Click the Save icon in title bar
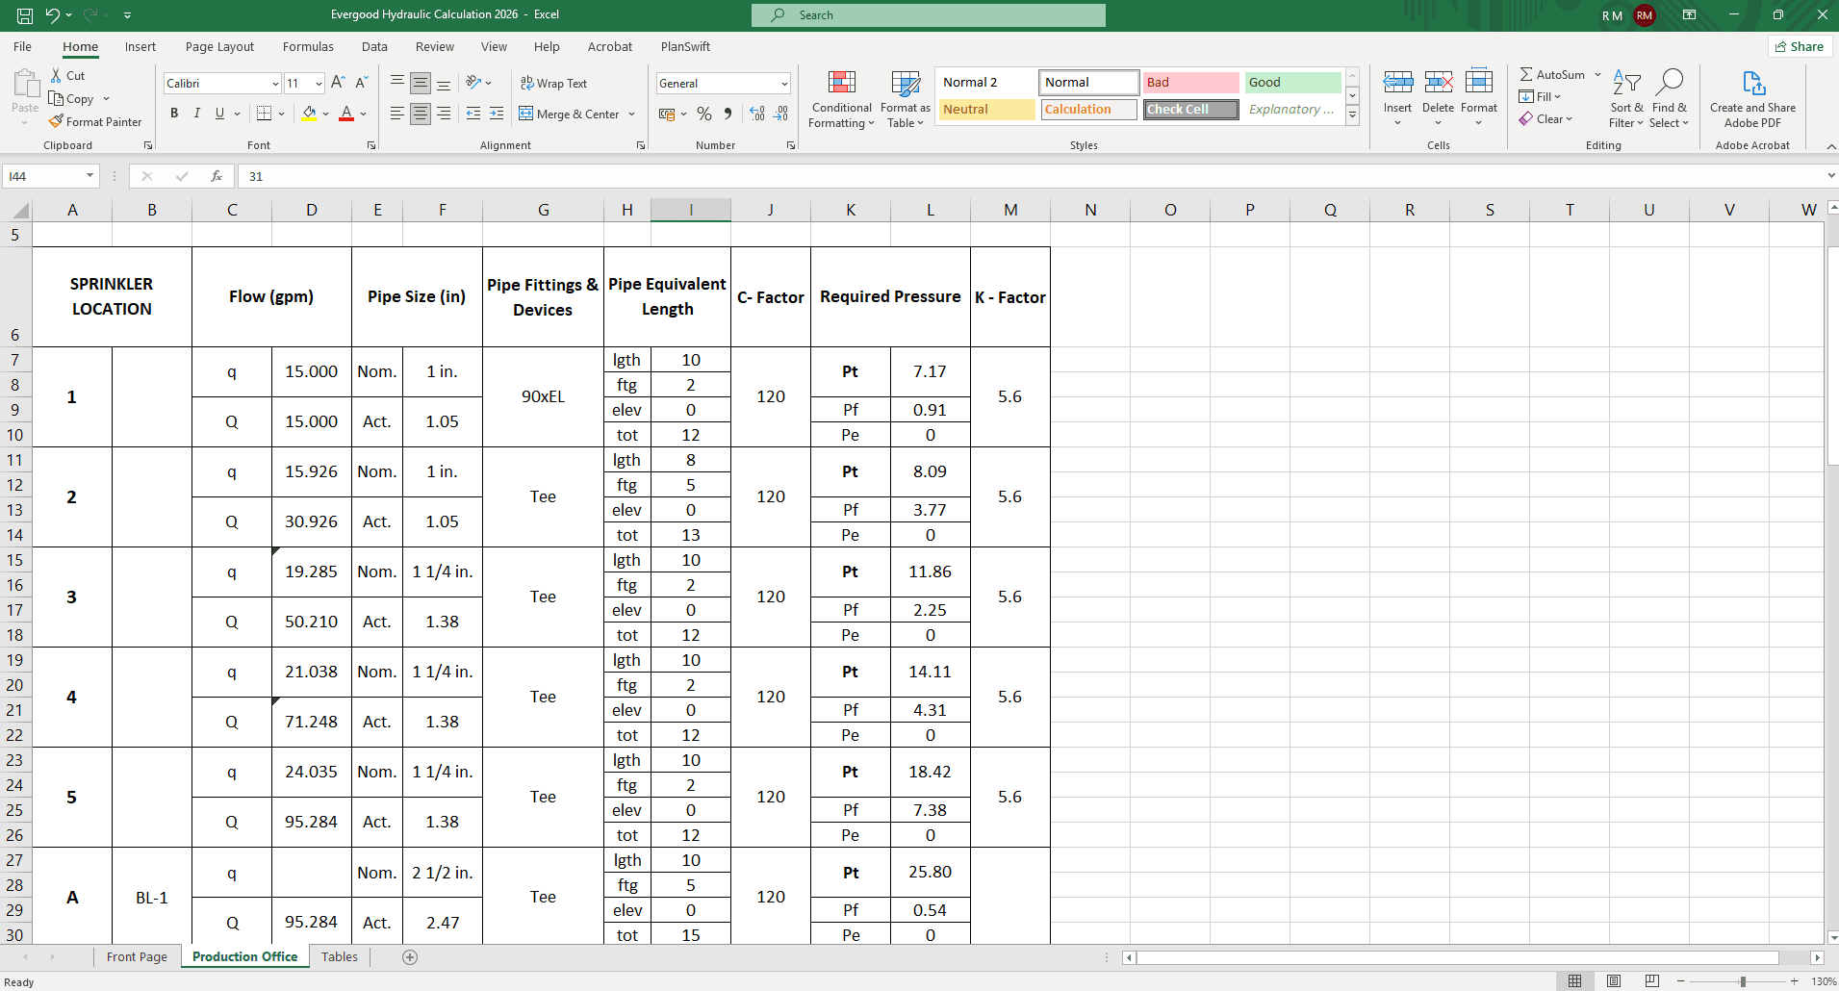 (x=25, y=14)
